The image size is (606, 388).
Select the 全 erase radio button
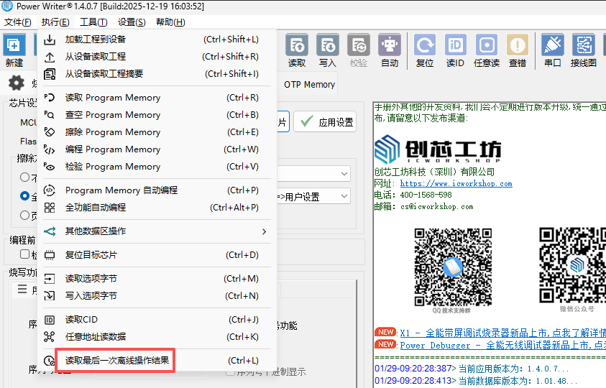(x=25, y=195)
